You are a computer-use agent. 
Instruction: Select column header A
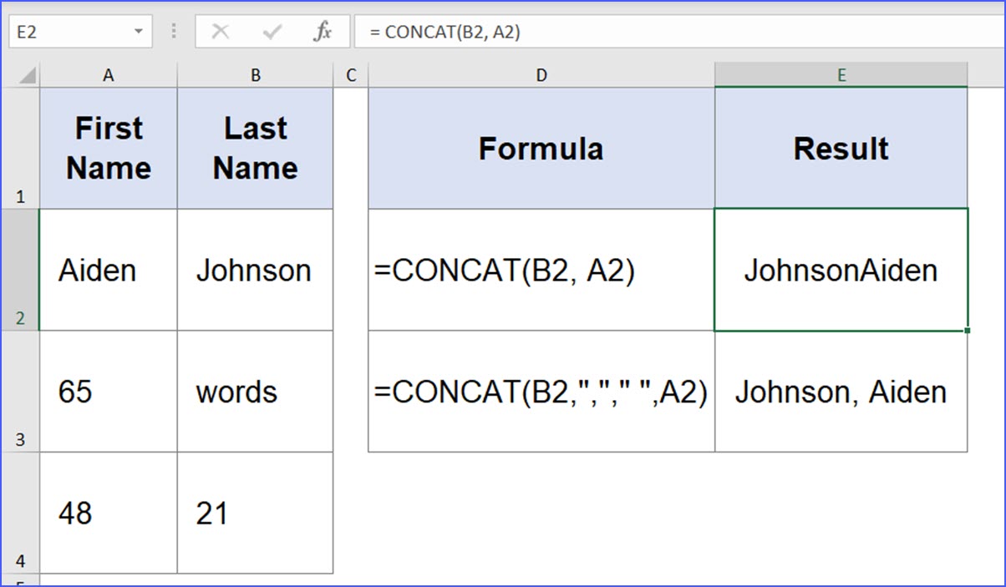pos(108,74)
